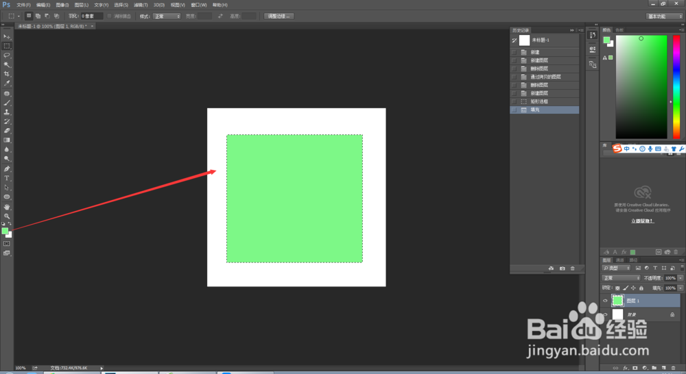Select the intersect with selection mode button
Image resolution: width=686 pixels, height=374 pixels.
(56, 16)
